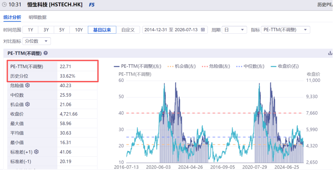Click the help question mark next to PE-TTM(不调整)
333x170 pixels.
point(45,53)
